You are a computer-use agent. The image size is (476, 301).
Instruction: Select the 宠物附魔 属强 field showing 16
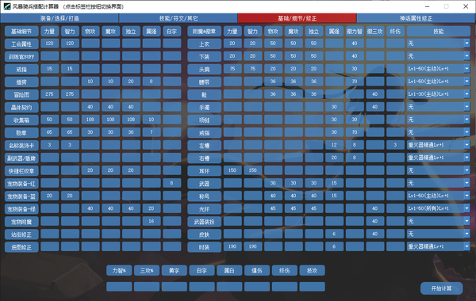click(x=152, y=221)
